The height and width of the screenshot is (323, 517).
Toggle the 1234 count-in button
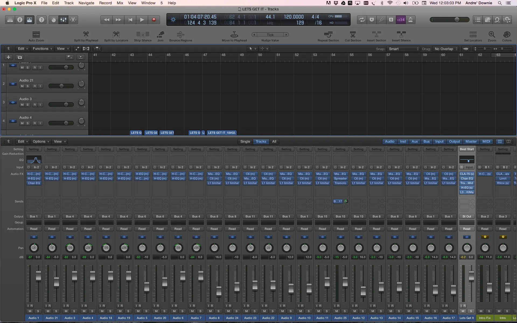[x=401, y=20]
